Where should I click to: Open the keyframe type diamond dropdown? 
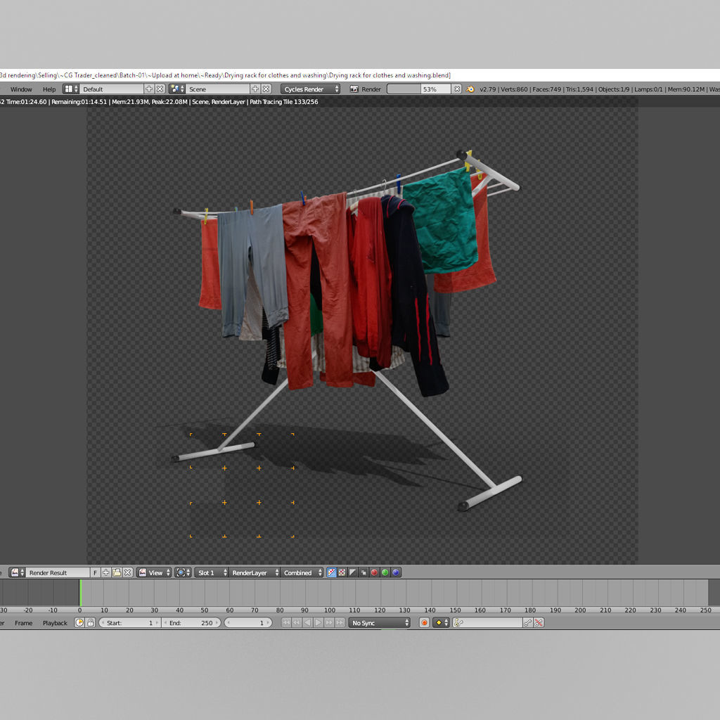(441, 623)
